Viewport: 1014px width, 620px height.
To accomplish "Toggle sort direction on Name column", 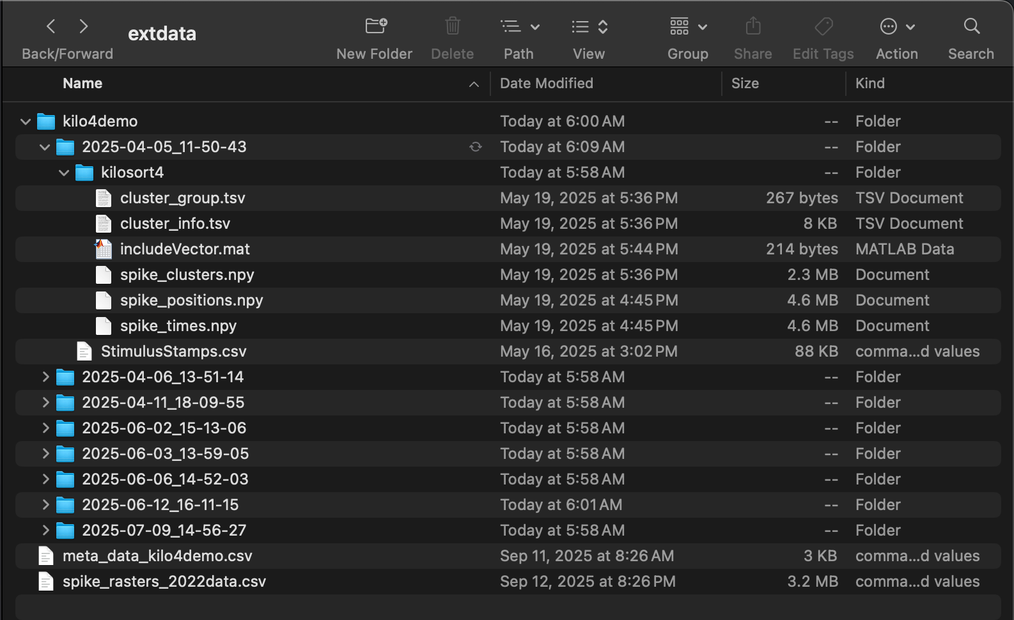I will point(473,84).
